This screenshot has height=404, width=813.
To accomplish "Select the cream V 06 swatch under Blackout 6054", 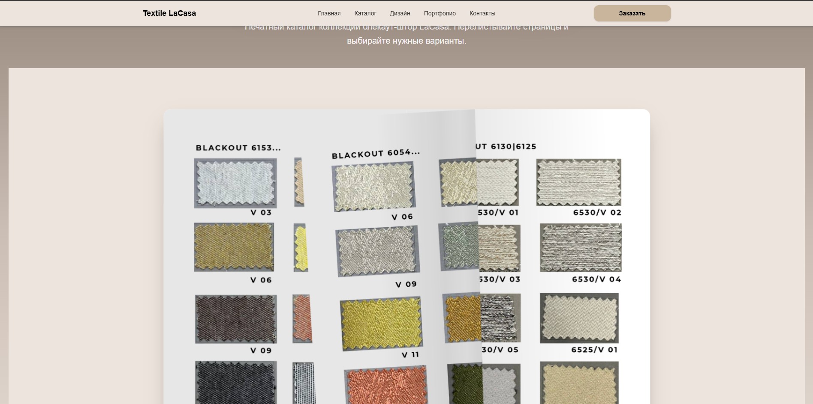I will click(x=373, y=186).
